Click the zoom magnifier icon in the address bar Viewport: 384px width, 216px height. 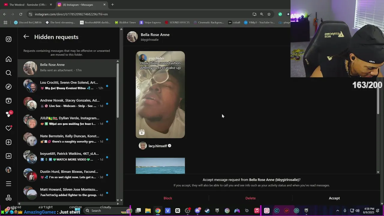click(262, 14)
